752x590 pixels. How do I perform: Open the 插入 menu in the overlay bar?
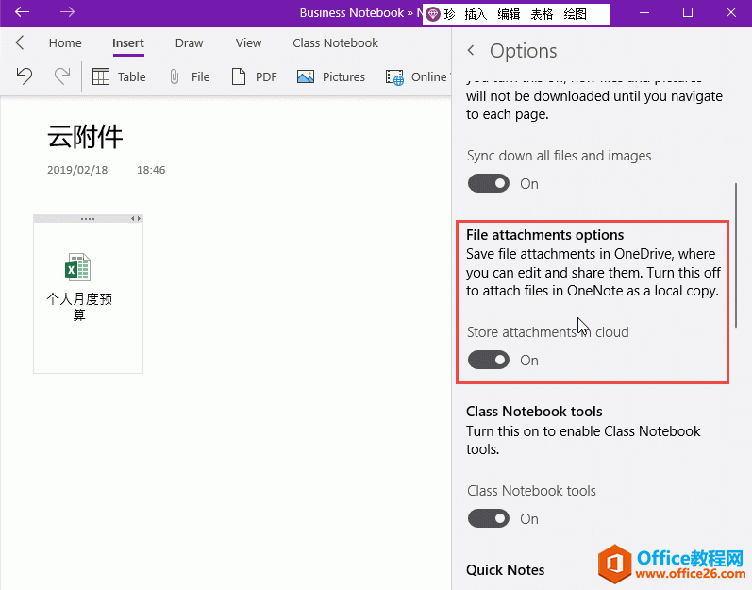[x=476, y=14]
